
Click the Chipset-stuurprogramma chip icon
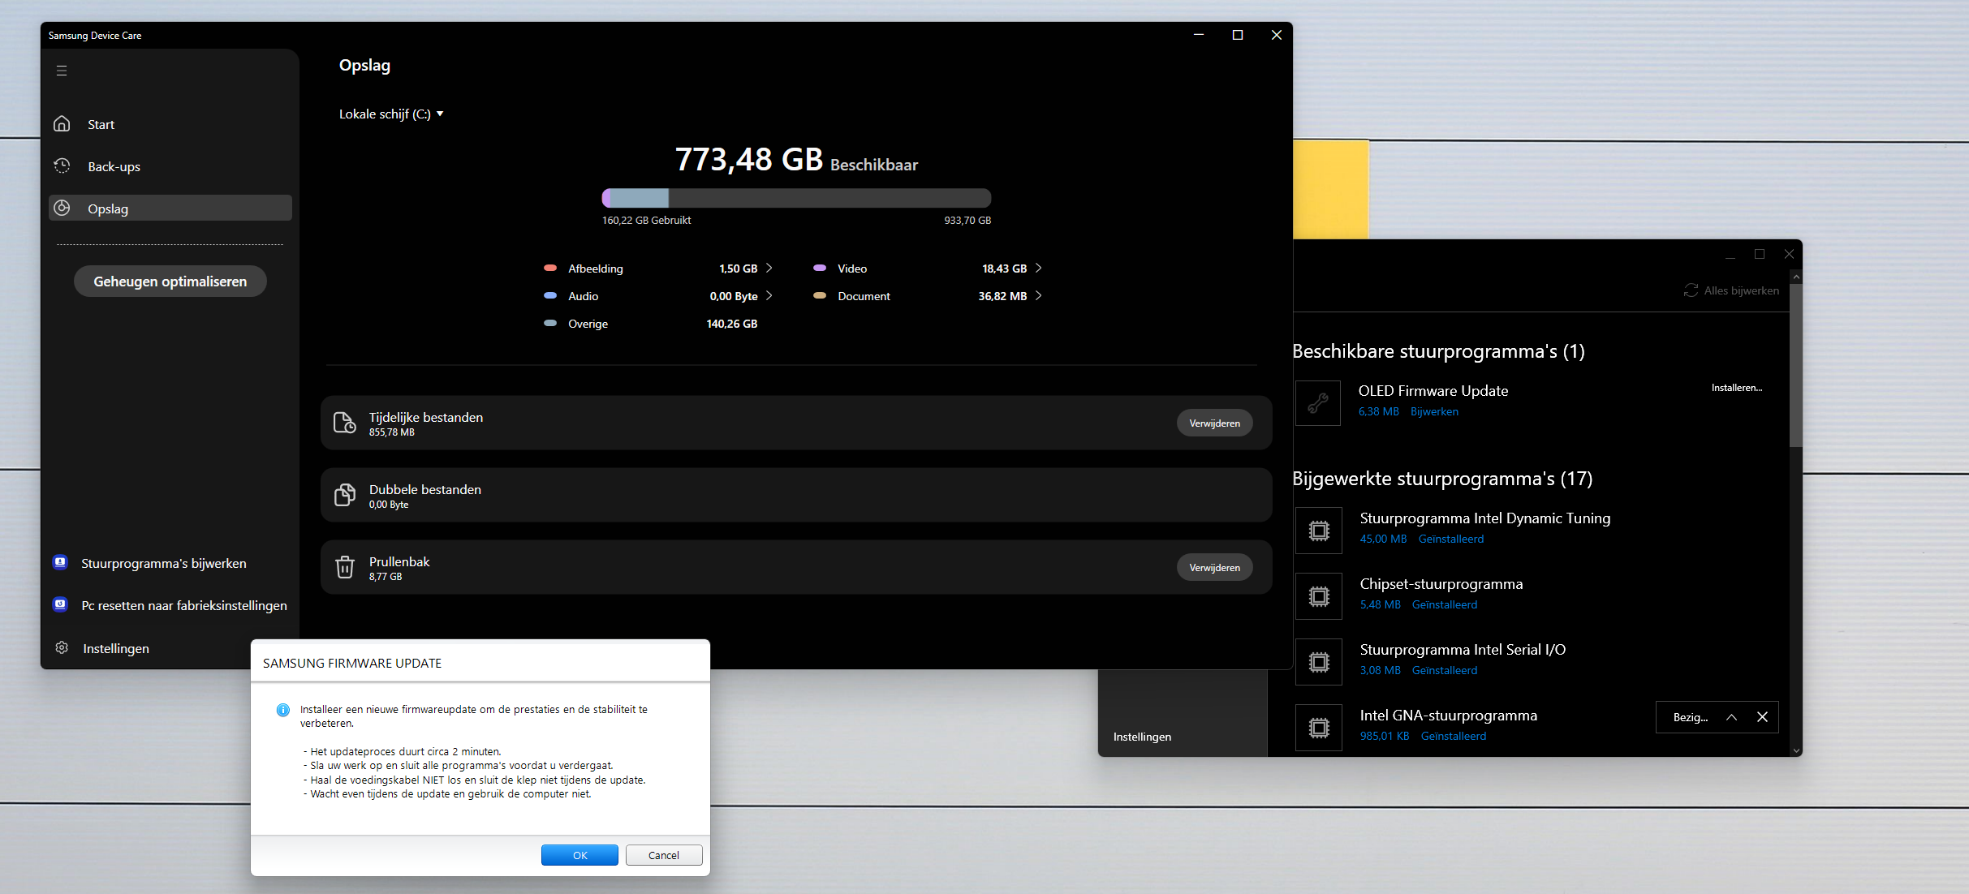click(1319, 596)
